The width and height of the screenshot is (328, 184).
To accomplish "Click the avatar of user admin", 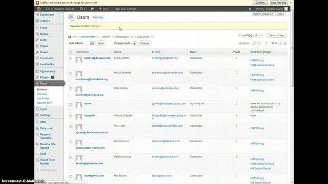I will point(78,105).
